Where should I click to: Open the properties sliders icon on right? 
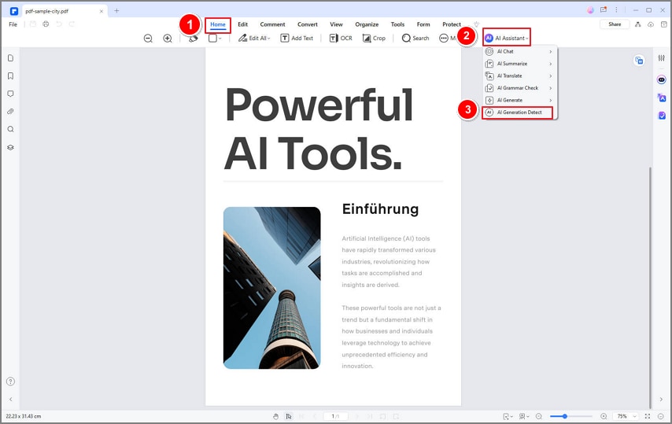tap(662, 58)
